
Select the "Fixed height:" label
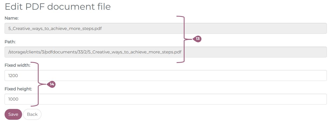coord(18,89)
